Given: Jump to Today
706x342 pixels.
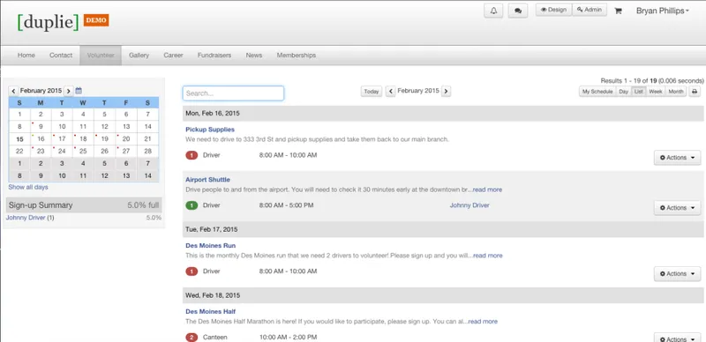Looking at the screenshot, I should point(372,92).
